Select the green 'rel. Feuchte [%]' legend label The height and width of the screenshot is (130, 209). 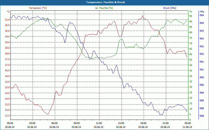tap(104, 8)
